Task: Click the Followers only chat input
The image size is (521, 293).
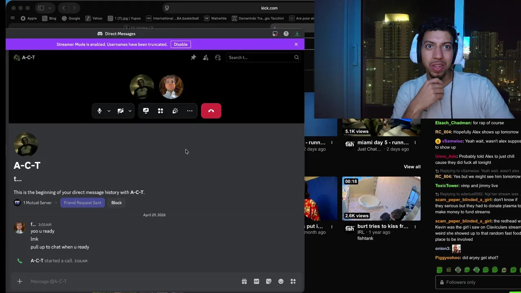Action: [x=478, y=282]
